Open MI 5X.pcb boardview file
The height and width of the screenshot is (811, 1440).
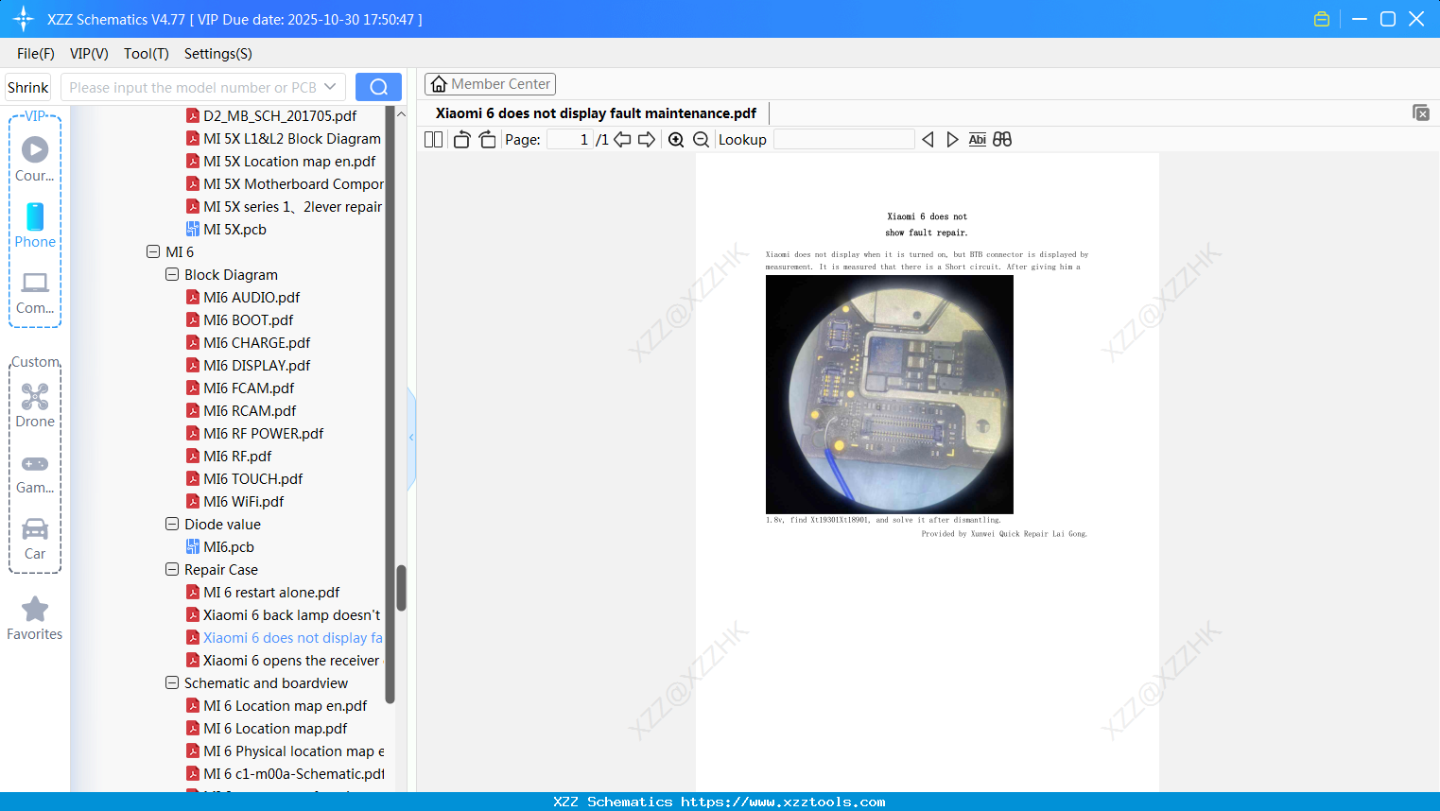(234, 230)
